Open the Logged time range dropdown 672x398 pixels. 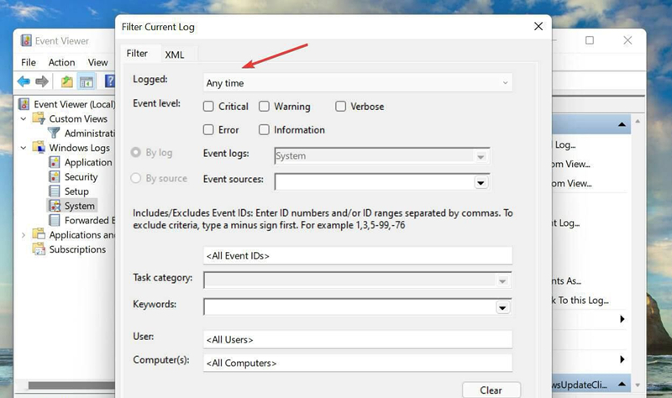pyautogui.click(x=358, y=83)
